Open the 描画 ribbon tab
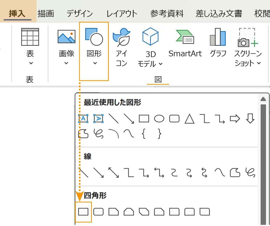This screenshot has width=270, height=226. point(46,14)
